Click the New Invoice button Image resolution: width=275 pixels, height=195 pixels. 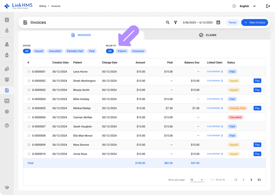(255, 22)
